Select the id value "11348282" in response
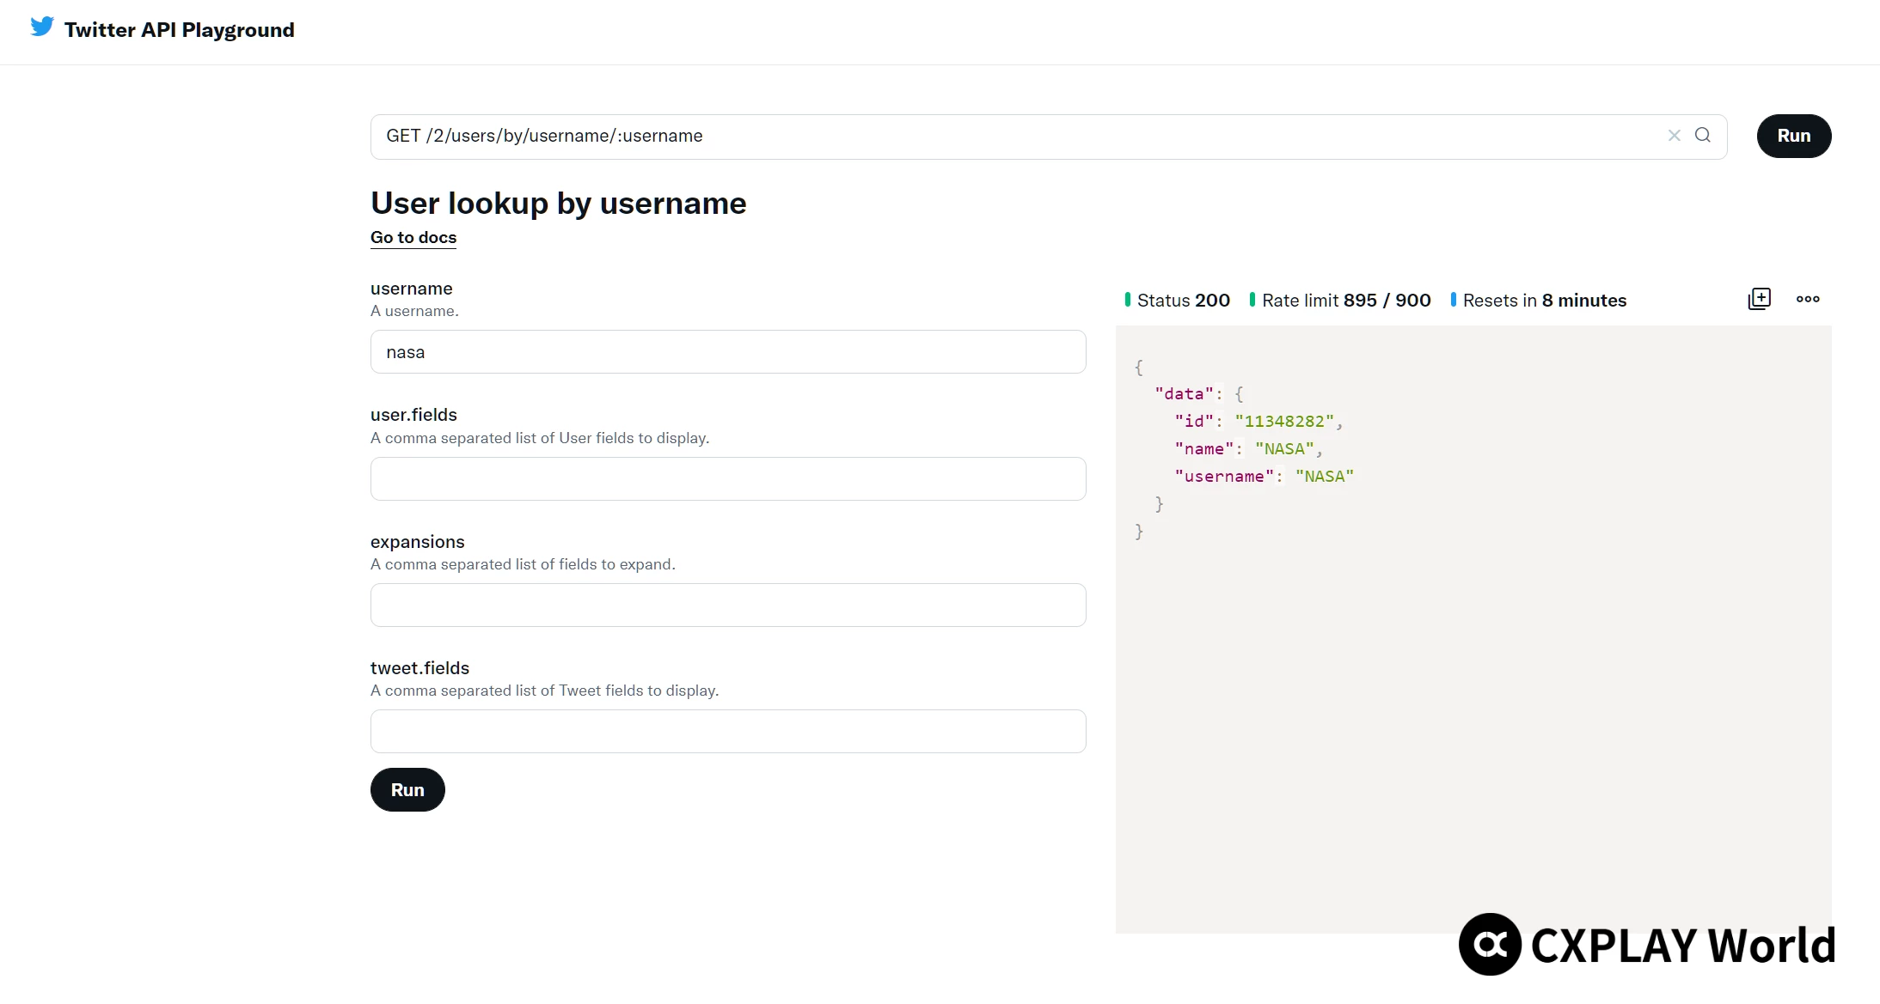 tap(1284, 422)
